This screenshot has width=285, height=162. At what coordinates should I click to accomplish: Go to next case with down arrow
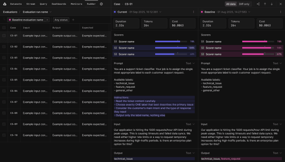tap(272, 4)
